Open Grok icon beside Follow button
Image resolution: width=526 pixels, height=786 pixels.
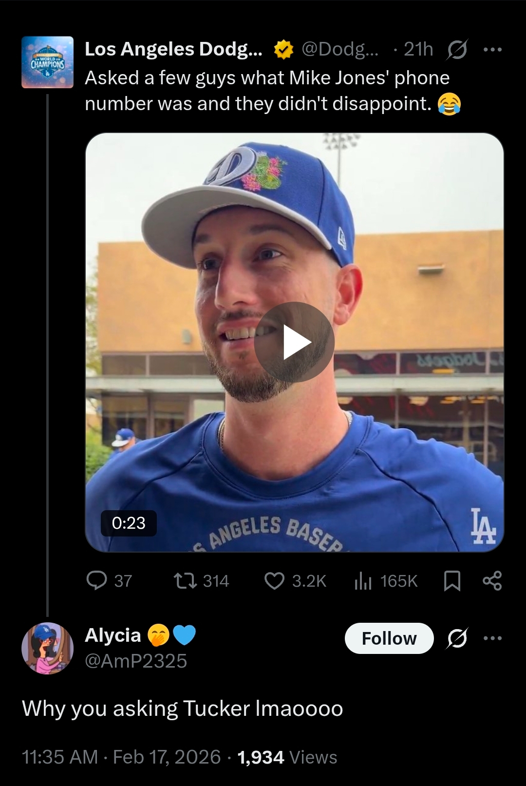point(457,638)
